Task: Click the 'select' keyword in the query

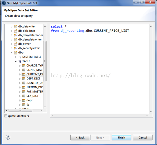Action: [57, 26]
